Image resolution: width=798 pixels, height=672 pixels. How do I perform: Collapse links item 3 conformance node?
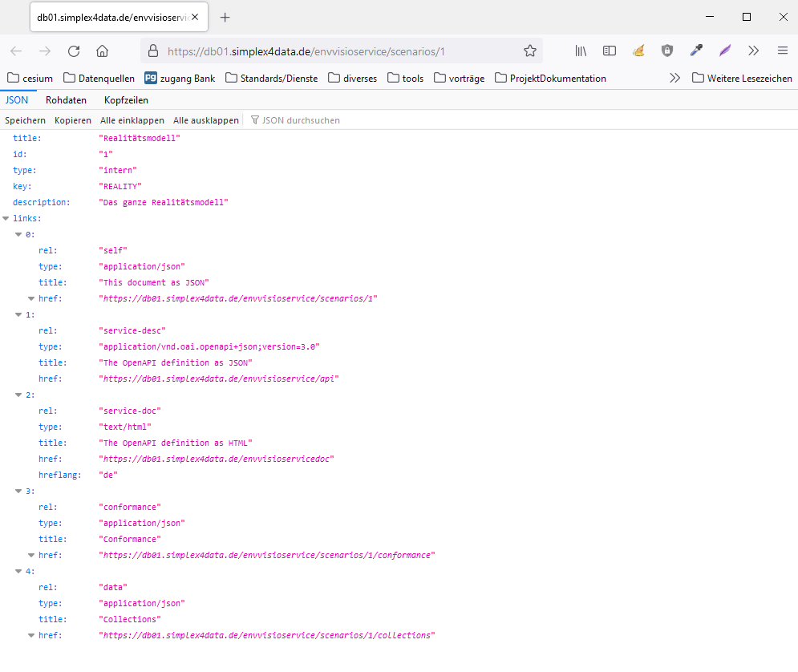click(19, 491)
